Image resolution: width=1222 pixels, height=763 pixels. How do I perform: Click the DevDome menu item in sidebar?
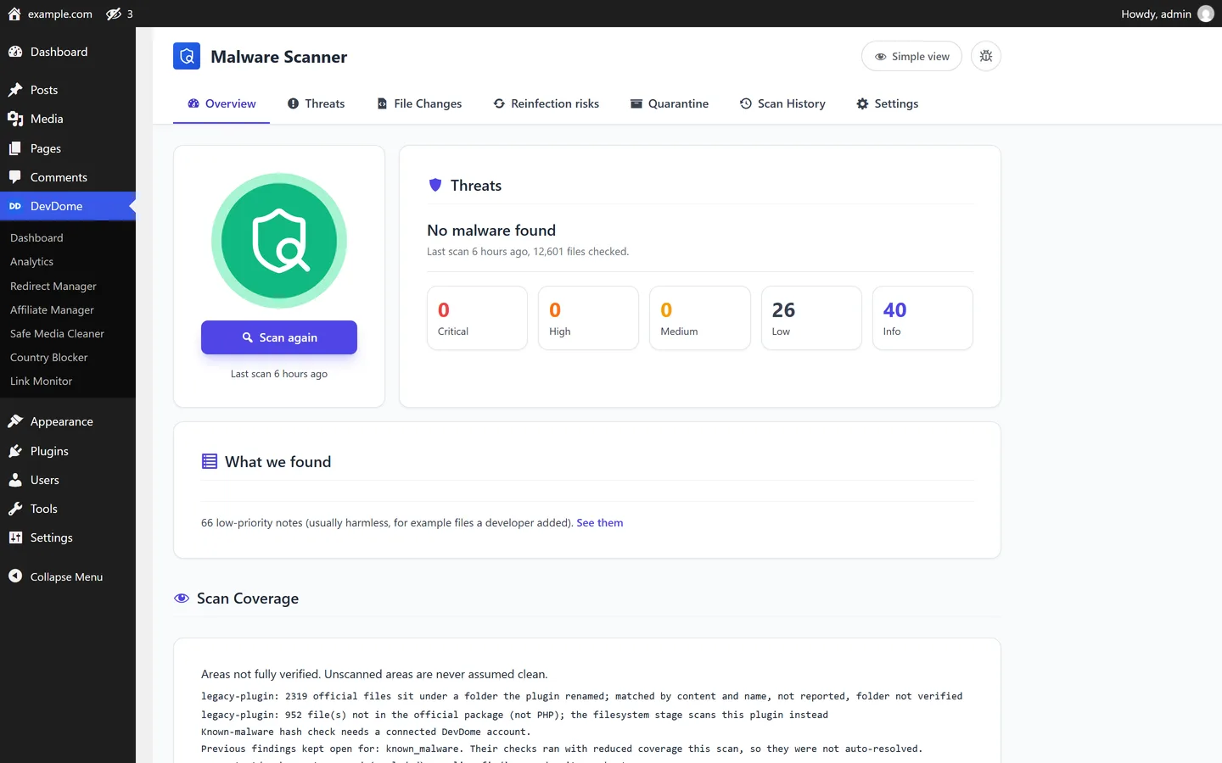tap(68, 206)
